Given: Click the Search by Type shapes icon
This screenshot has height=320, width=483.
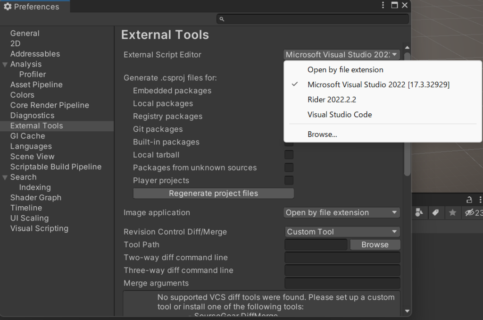Looking at the screenshot, I should point(419,212).
